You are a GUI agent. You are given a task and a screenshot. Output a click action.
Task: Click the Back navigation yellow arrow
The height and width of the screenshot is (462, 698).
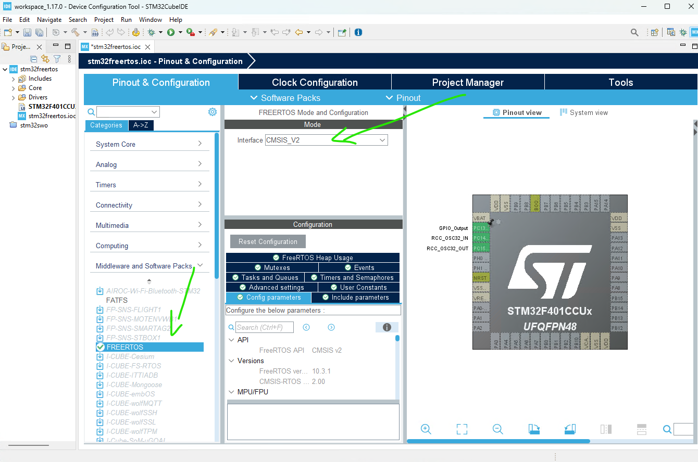[299, 32]
